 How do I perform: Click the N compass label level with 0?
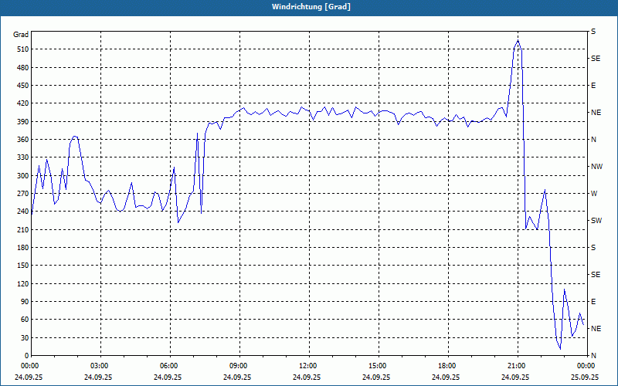coord(593,356)
